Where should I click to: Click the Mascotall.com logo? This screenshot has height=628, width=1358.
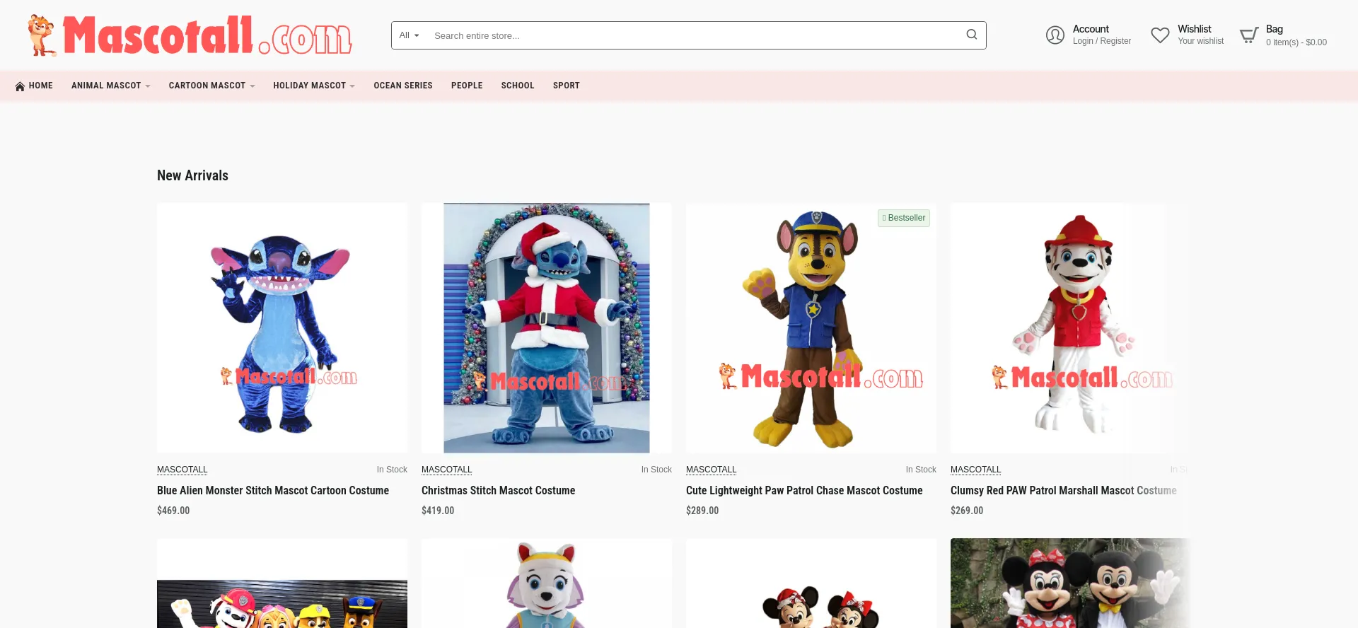[x=190, y=35]
